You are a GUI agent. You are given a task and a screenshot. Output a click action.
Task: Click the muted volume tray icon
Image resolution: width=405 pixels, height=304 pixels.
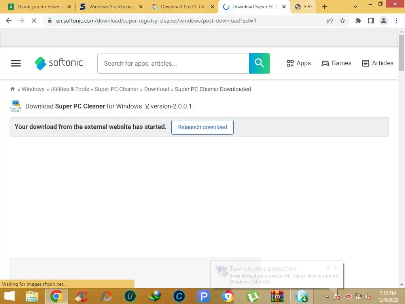click(368, 297)
